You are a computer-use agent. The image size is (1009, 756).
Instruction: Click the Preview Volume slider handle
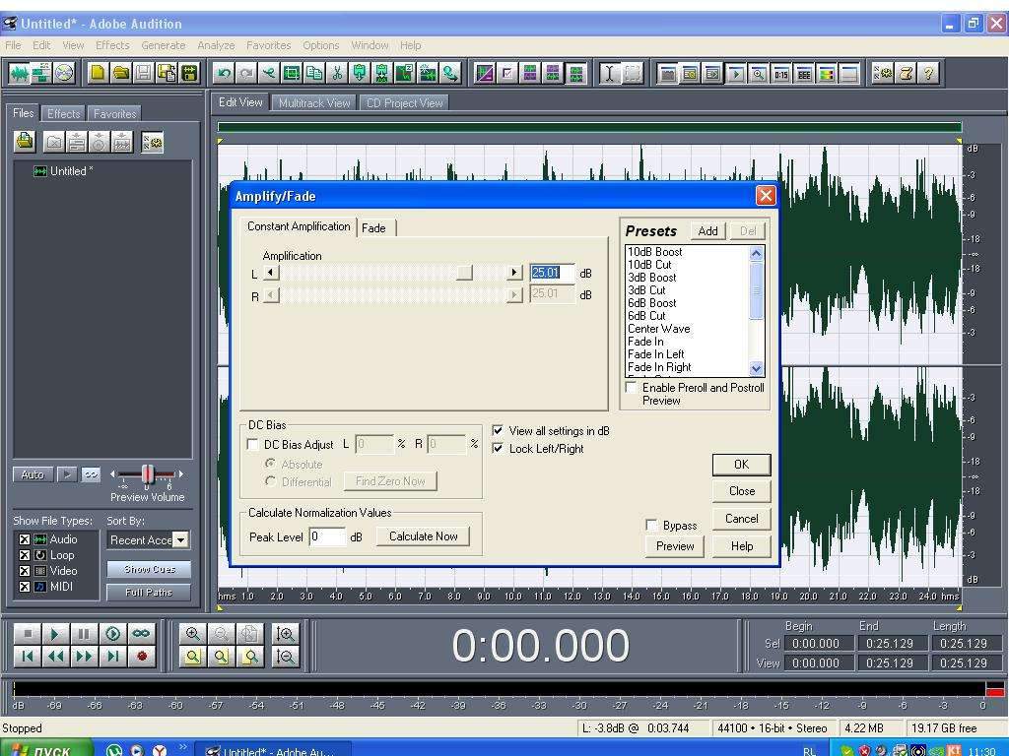pos(148,474)
